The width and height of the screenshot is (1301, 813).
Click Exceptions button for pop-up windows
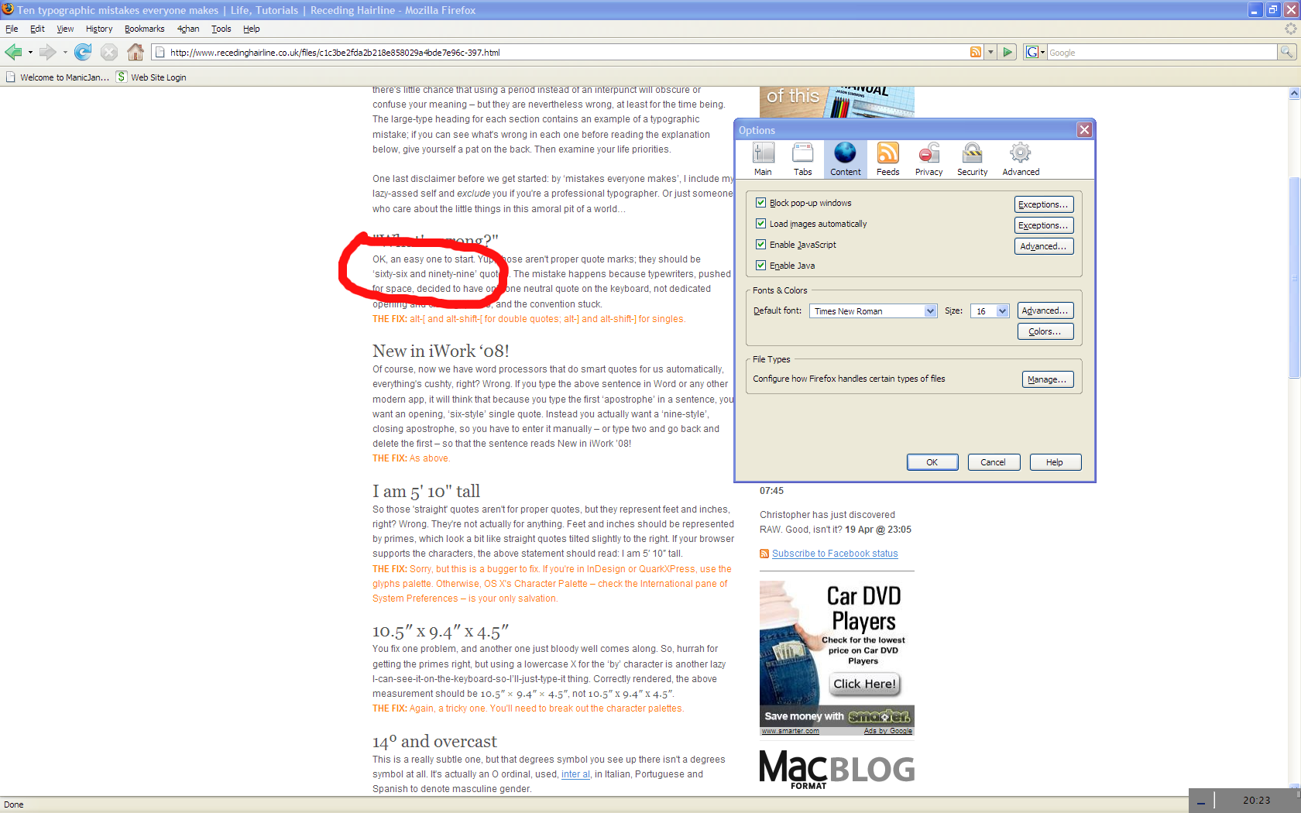point(1044,204)
